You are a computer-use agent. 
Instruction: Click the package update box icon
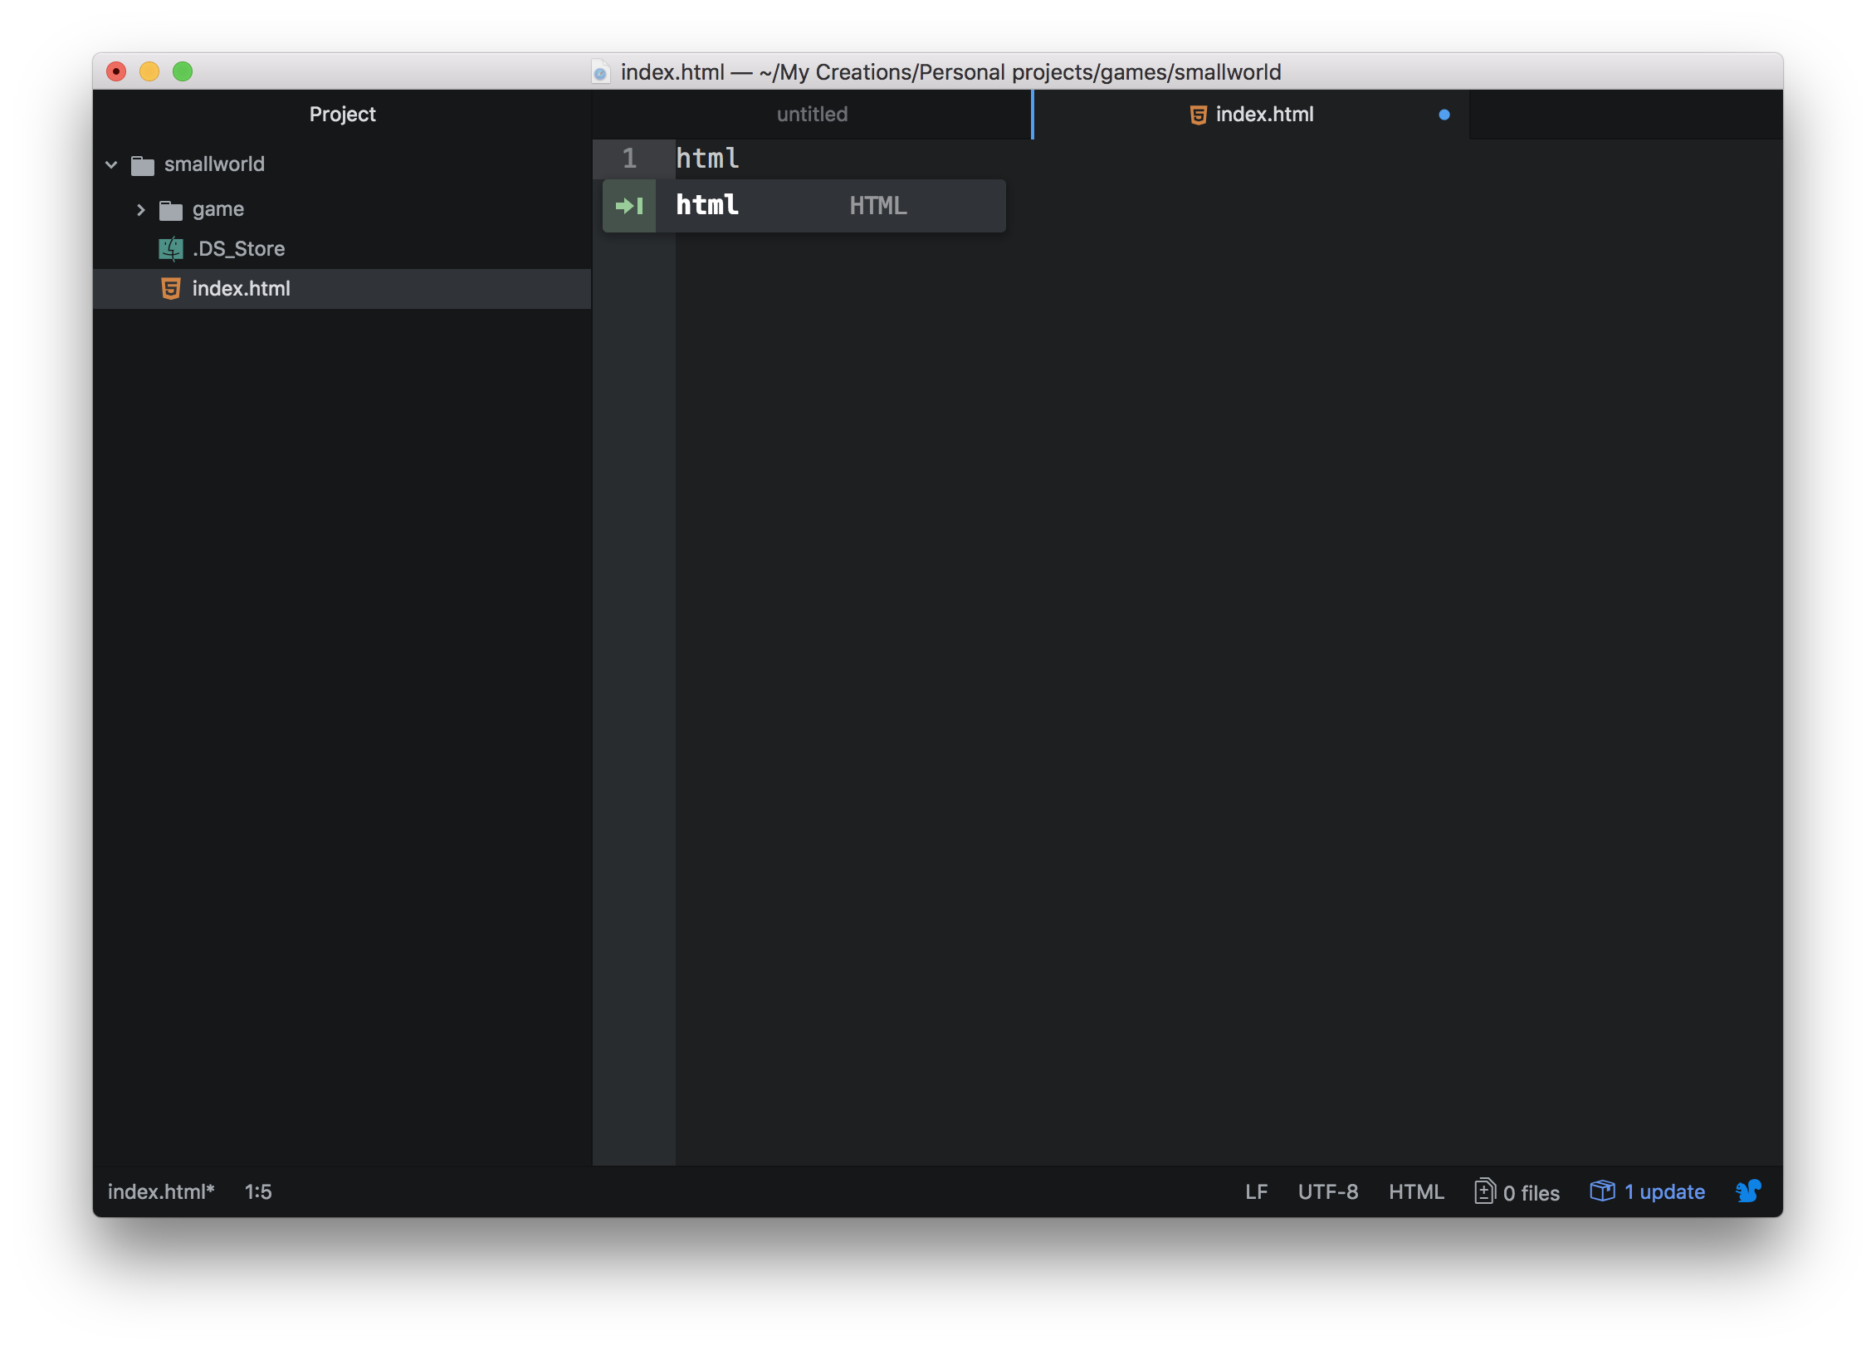click(x=1602, y=1191)
